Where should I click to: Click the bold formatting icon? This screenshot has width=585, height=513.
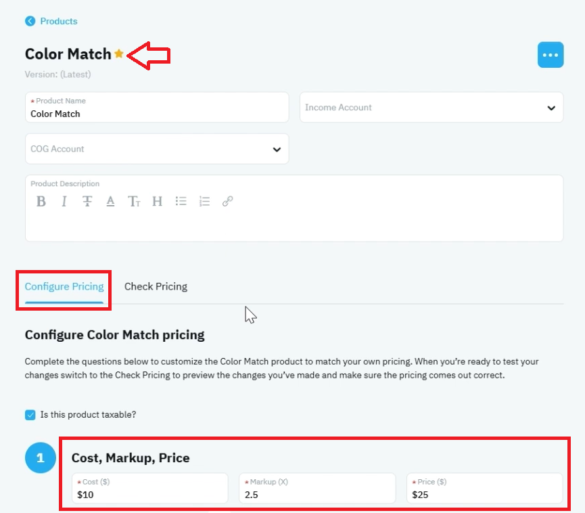pyautogui.click(x=41, y=201)
